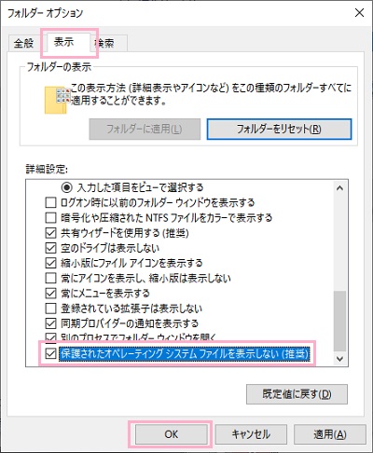Open the 検索 tab

tap(106, 43)
